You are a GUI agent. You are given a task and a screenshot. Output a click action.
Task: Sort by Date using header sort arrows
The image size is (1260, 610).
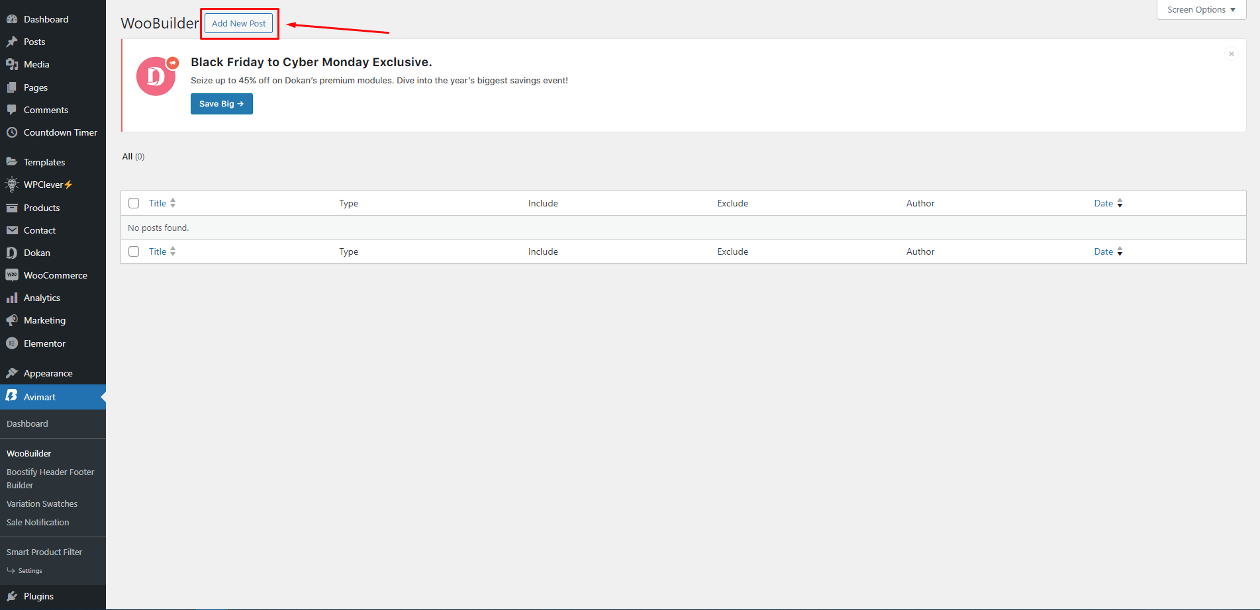pos(1120,203)
